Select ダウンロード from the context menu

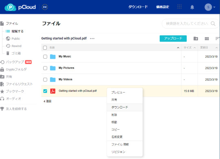click(125, 107)
